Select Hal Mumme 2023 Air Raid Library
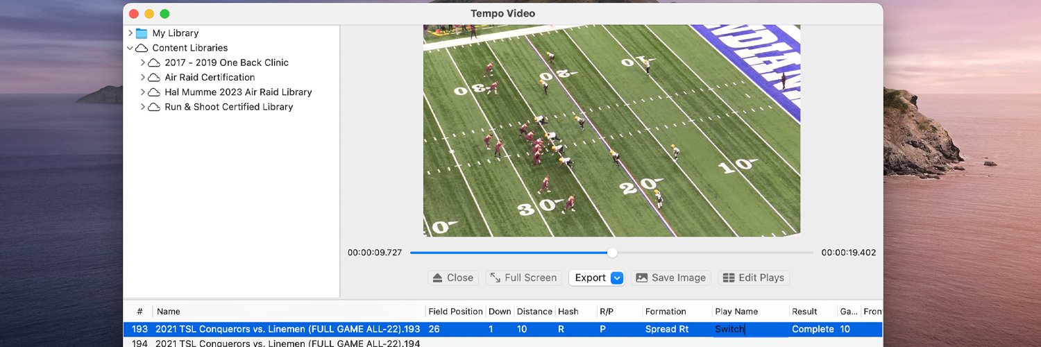Image resolution: width=1041 pixels, height=347 pixels. (238, 92)
